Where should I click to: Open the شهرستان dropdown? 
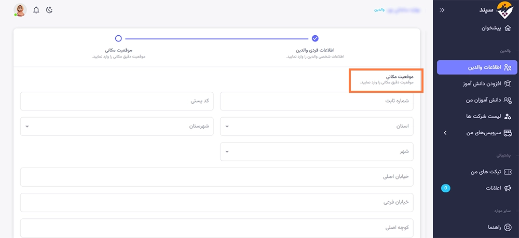pos(116,126)
